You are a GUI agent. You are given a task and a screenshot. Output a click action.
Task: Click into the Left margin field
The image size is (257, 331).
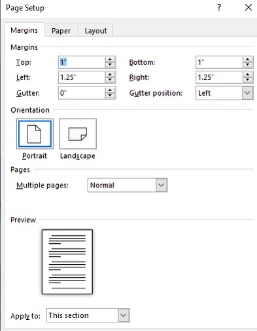point(82,77)
